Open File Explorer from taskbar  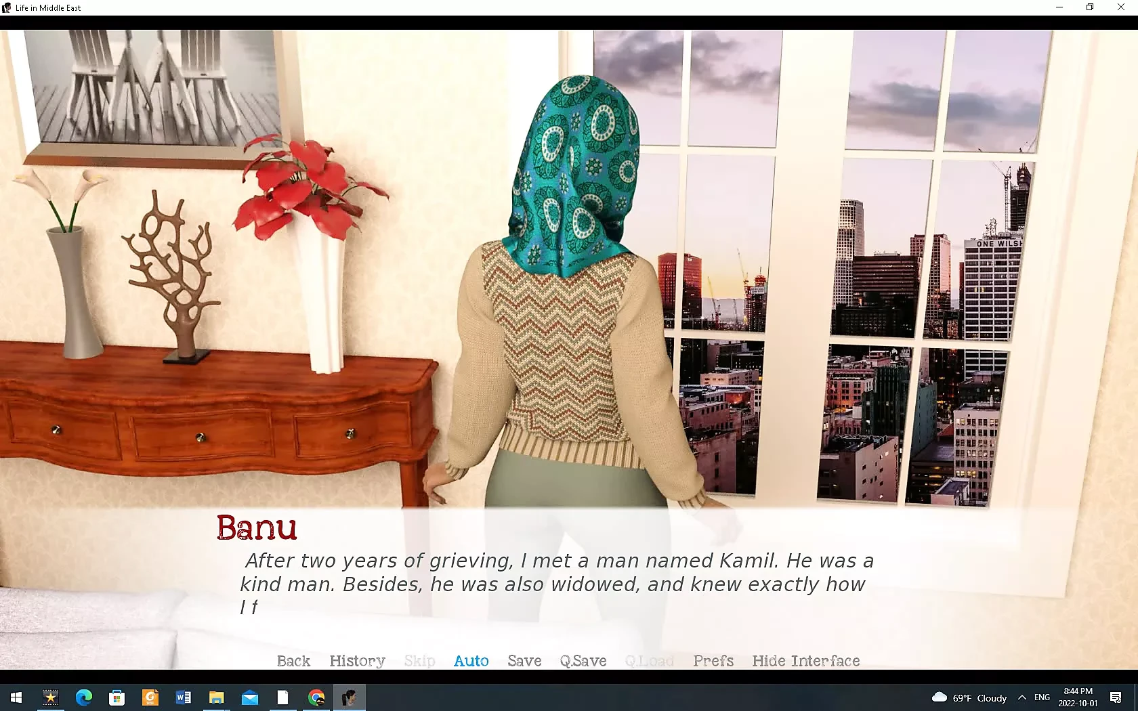[x=216, y=697]
